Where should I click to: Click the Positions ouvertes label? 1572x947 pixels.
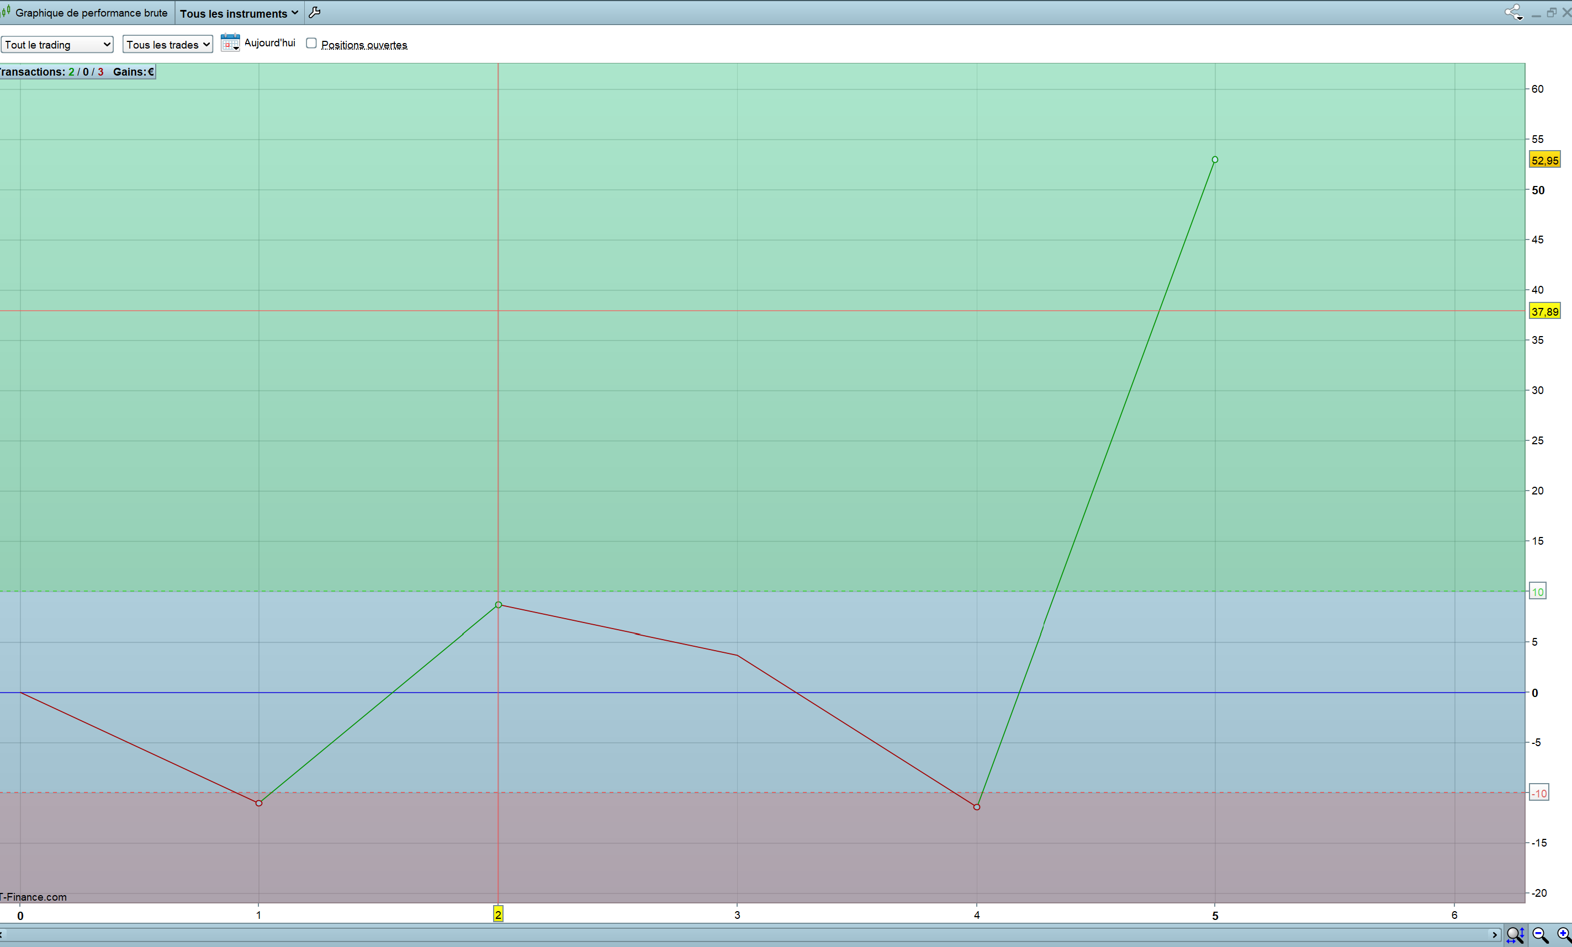364,45
